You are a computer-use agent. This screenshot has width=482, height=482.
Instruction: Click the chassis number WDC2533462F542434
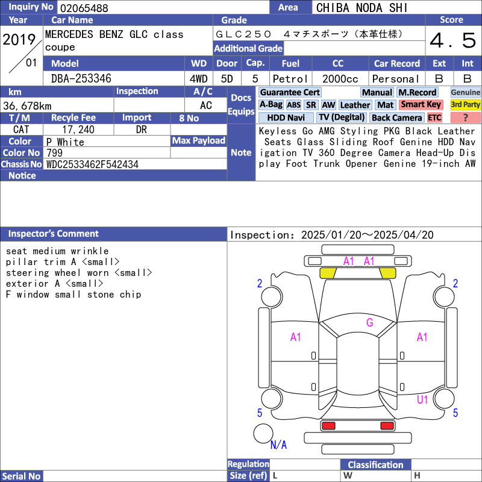92,164
